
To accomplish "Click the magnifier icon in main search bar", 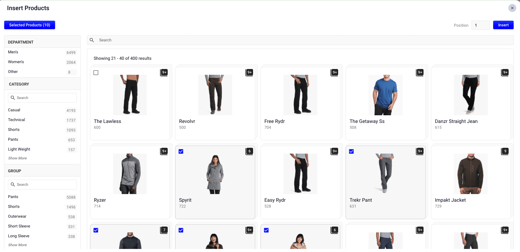I will point(92,40).
